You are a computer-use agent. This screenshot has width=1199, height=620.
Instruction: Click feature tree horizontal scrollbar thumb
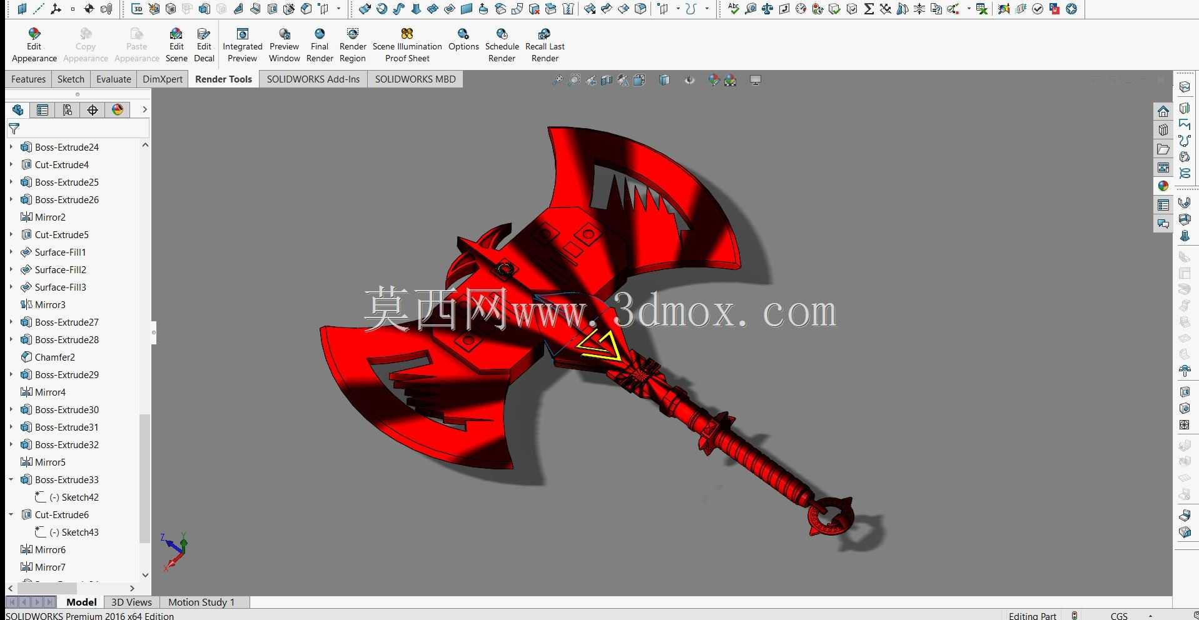48,588
